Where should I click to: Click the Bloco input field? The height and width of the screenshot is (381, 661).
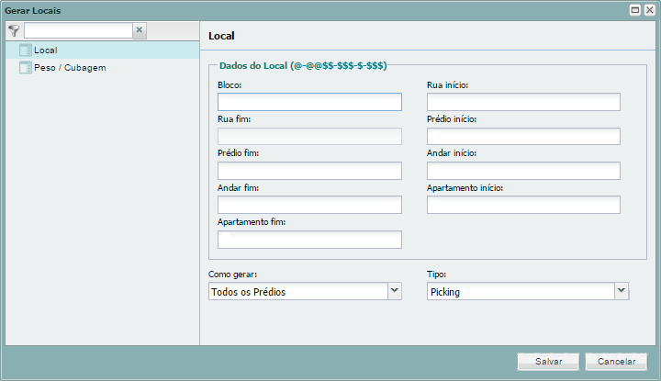pos(310,102)
